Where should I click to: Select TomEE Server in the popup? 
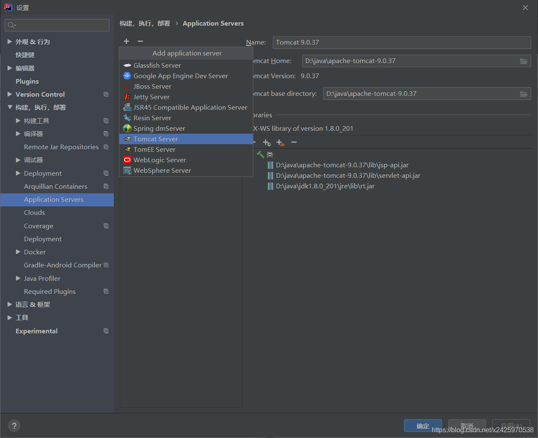click(x=186, y=150)
